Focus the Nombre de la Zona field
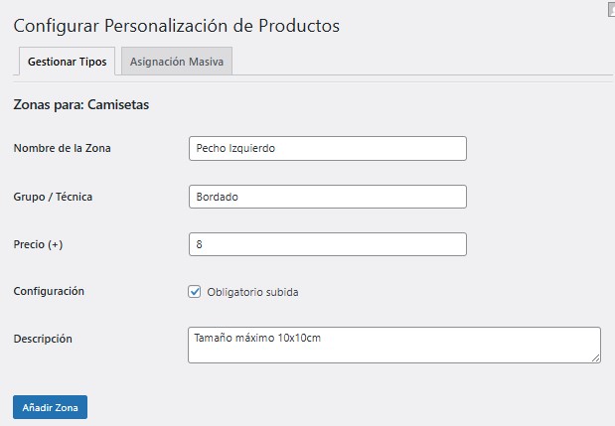The image size is (615, 426). click(327, 148)
